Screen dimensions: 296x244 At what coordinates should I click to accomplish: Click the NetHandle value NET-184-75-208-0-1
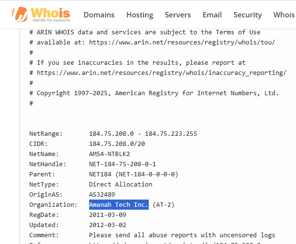(123, 164)
